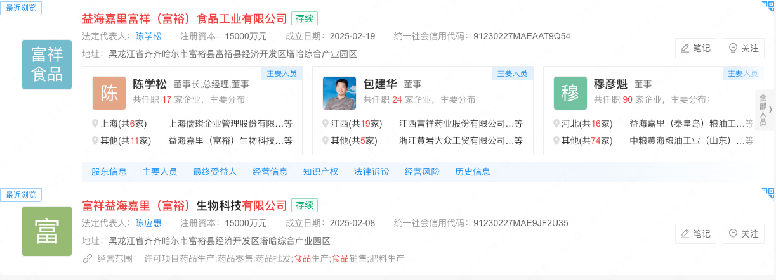Switch to 股东信息 tab
Viewport: 776px width, 280px height.
(x=109, y=172)
